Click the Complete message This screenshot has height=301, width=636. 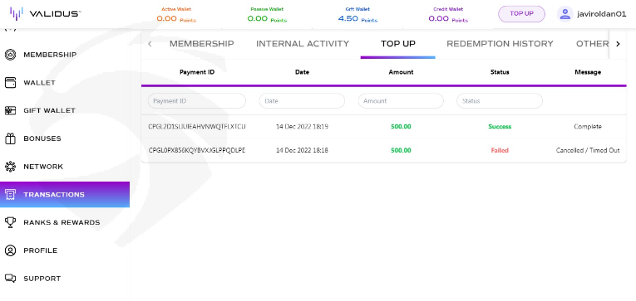588,127
